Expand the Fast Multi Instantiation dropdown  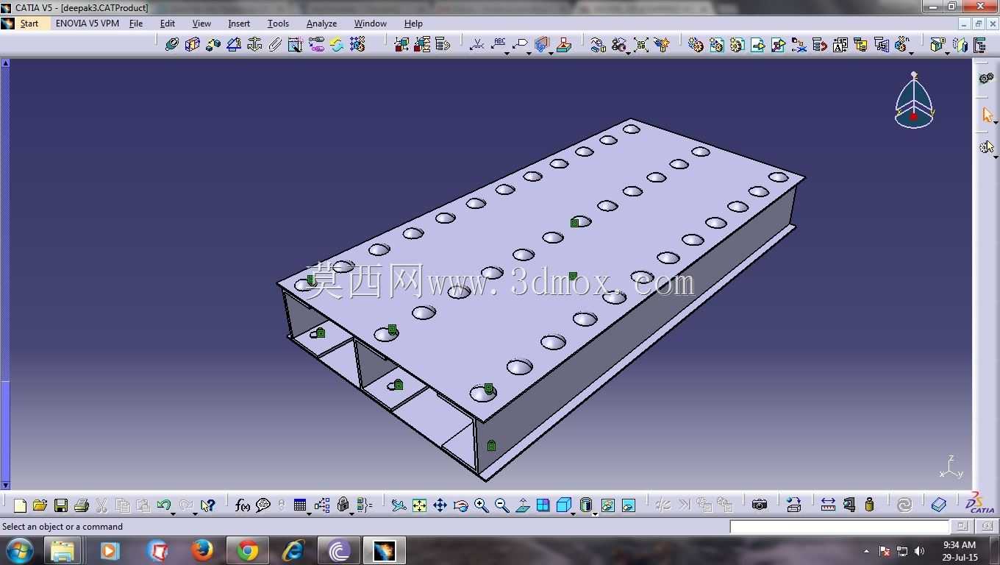coord(912,53)
